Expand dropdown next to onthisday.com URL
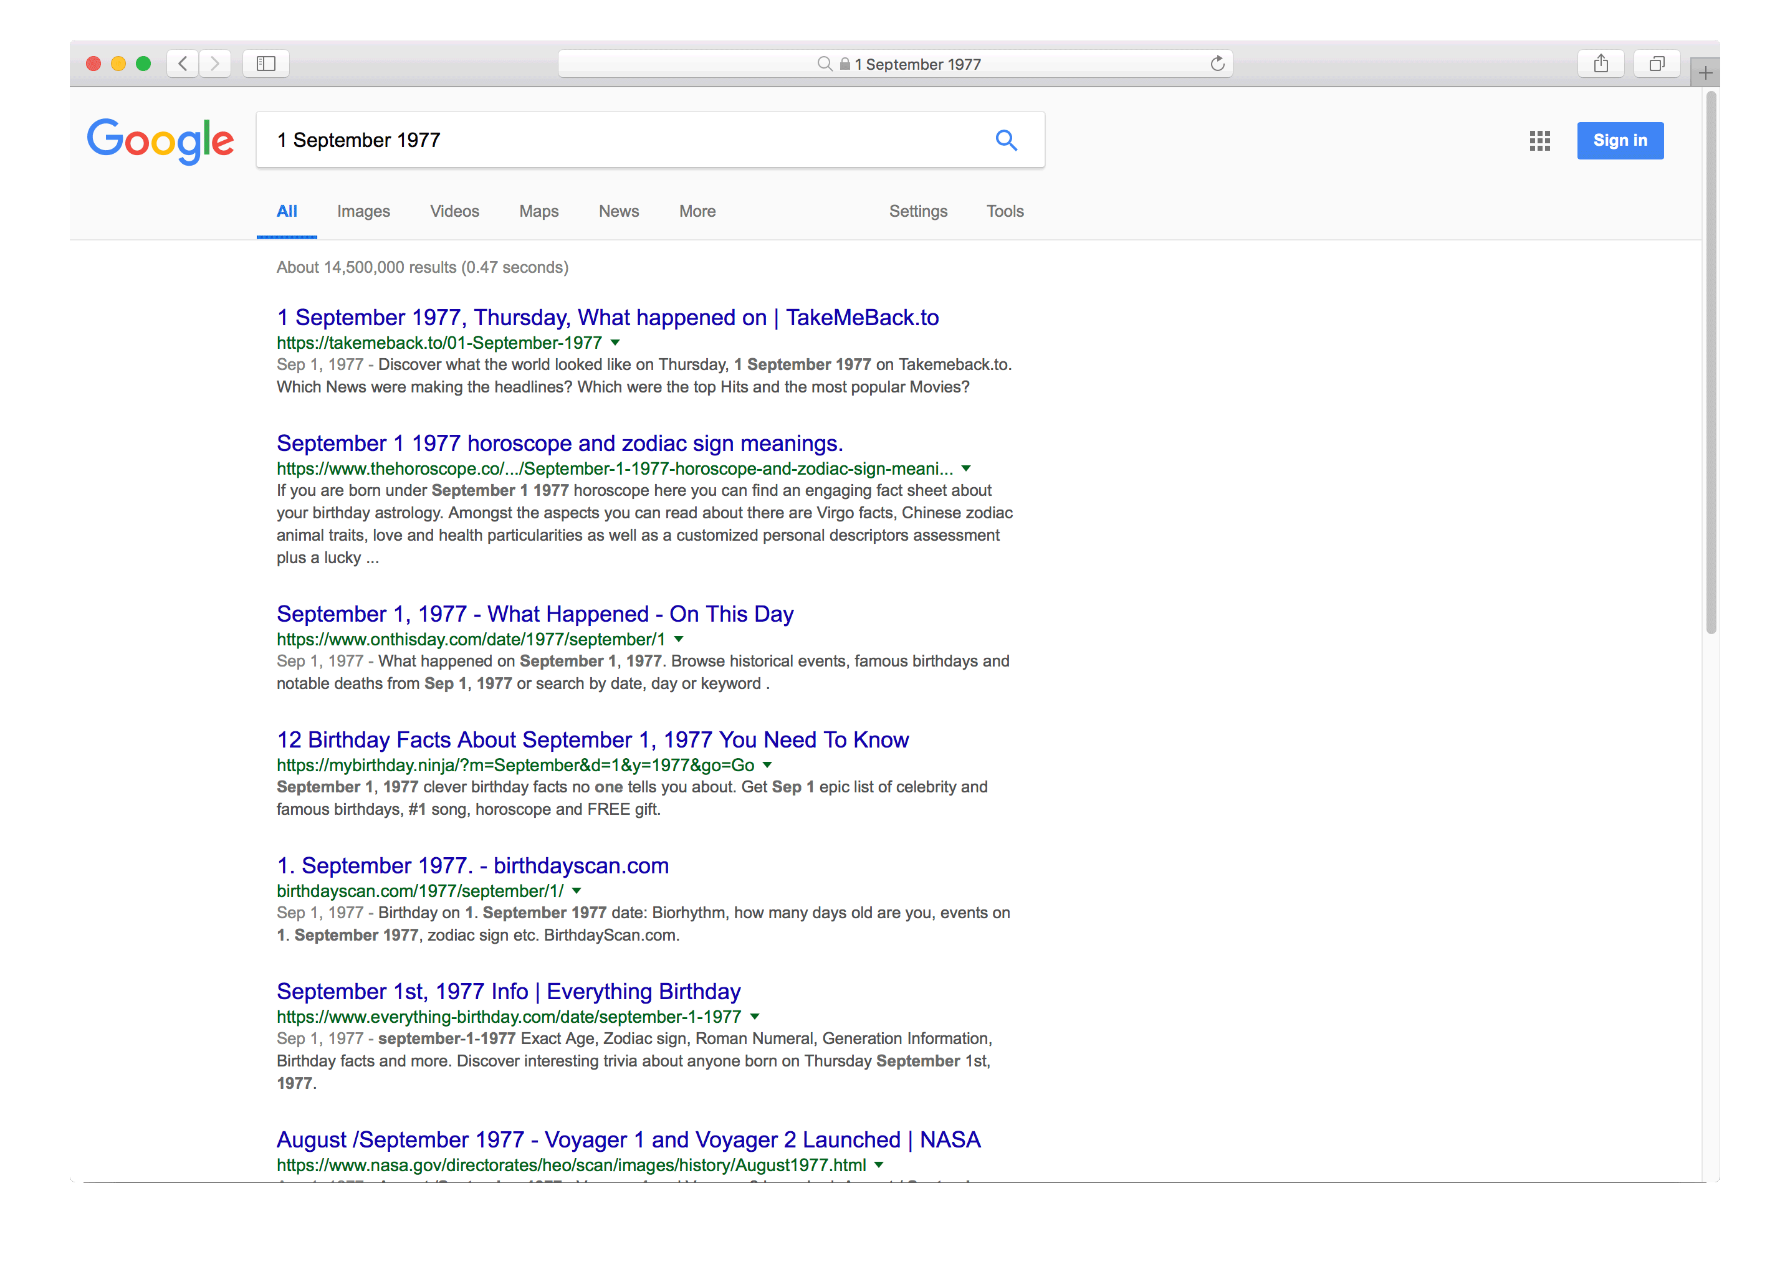The image size is (1790, 1282). [x=678, y=639]
